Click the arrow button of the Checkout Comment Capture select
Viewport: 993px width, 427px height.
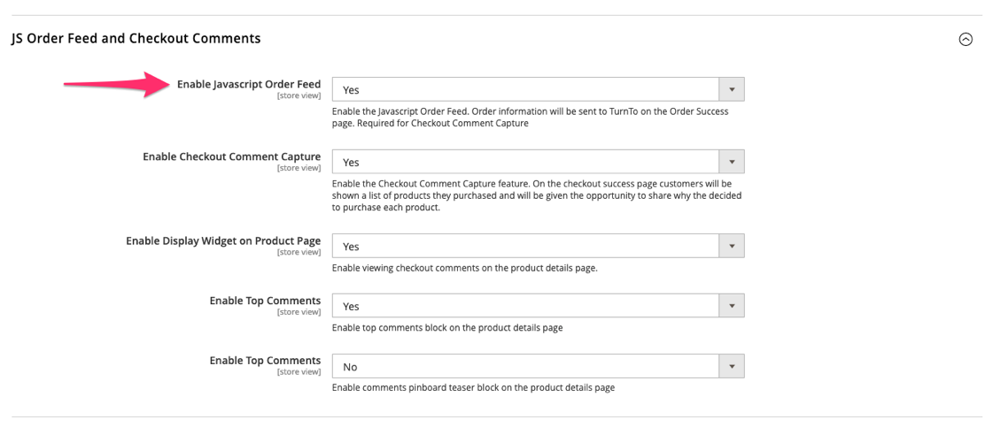732,162
